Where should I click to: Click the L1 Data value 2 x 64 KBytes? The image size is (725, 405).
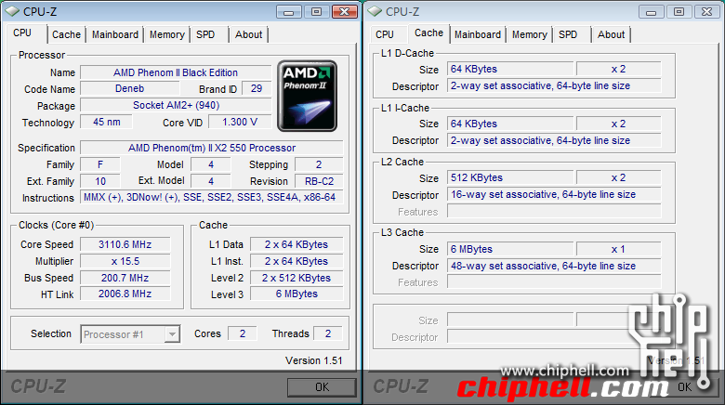tap(297, 244)
